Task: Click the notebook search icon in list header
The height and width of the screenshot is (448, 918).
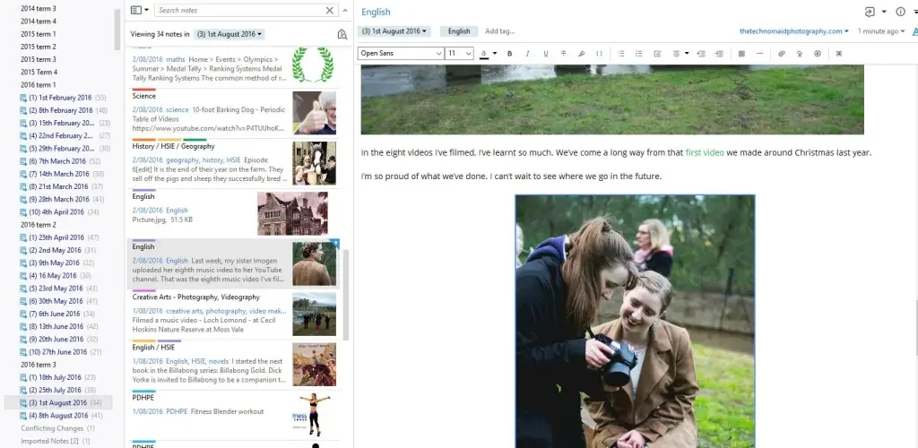Action: click(x=342, y=35)
